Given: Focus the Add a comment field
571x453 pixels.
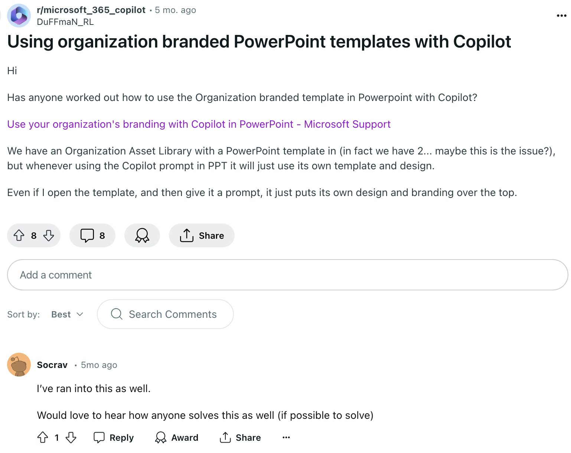Looking at the screenshot, I should click(287, 275).
